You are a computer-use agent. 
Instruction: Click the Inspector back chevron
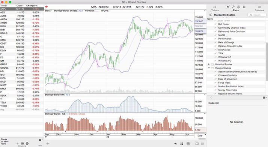[x=211, y=97]
